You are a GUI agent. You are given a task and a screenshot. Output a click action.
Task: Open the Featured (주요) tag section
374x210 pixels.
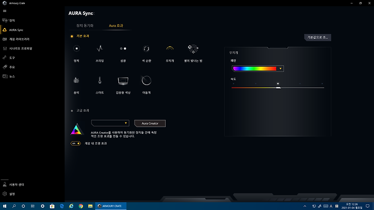pyautogui.click(x=9, y=67)
